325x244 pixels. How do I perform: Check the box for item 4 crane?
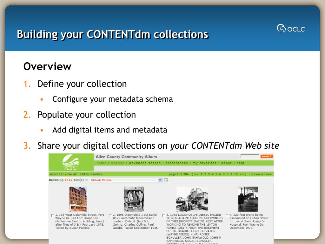click(227, 215)
